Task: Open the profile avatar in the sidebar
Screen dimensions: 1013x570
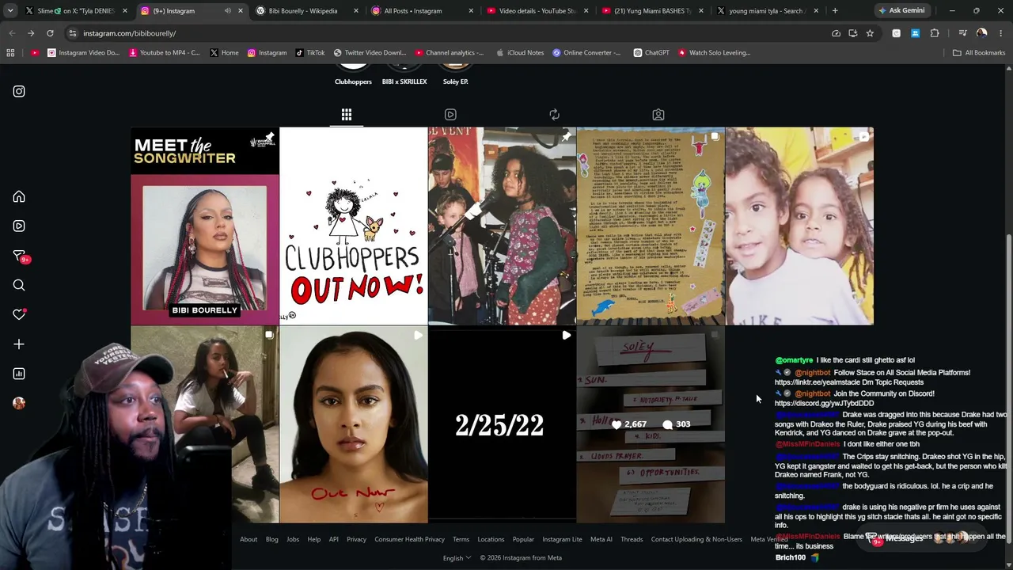Action: [x=19, y=403]
